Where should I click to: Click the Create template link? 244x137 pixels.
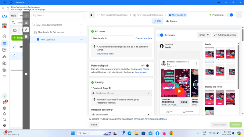[x=144, y=38]
